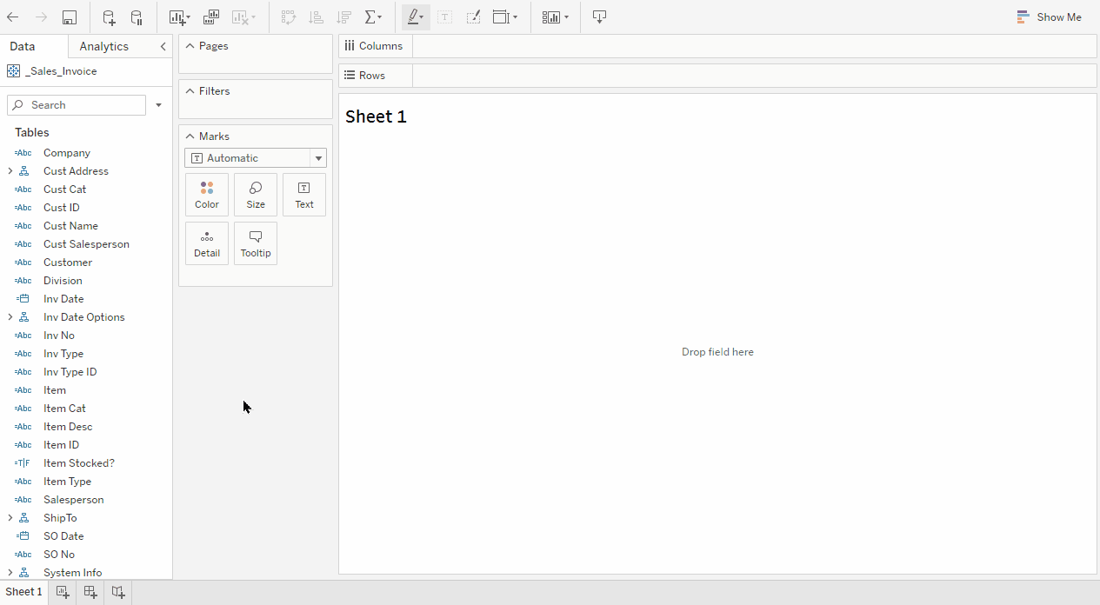The height and width of the screenshot is (605, 1100).
Task: Click the Duplicate sheet toolbar icon
Action: 211,17
